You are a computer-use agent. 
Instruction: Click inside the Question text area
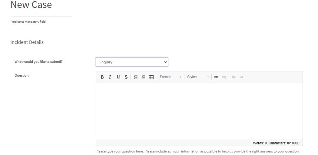[x=199, y=112]
